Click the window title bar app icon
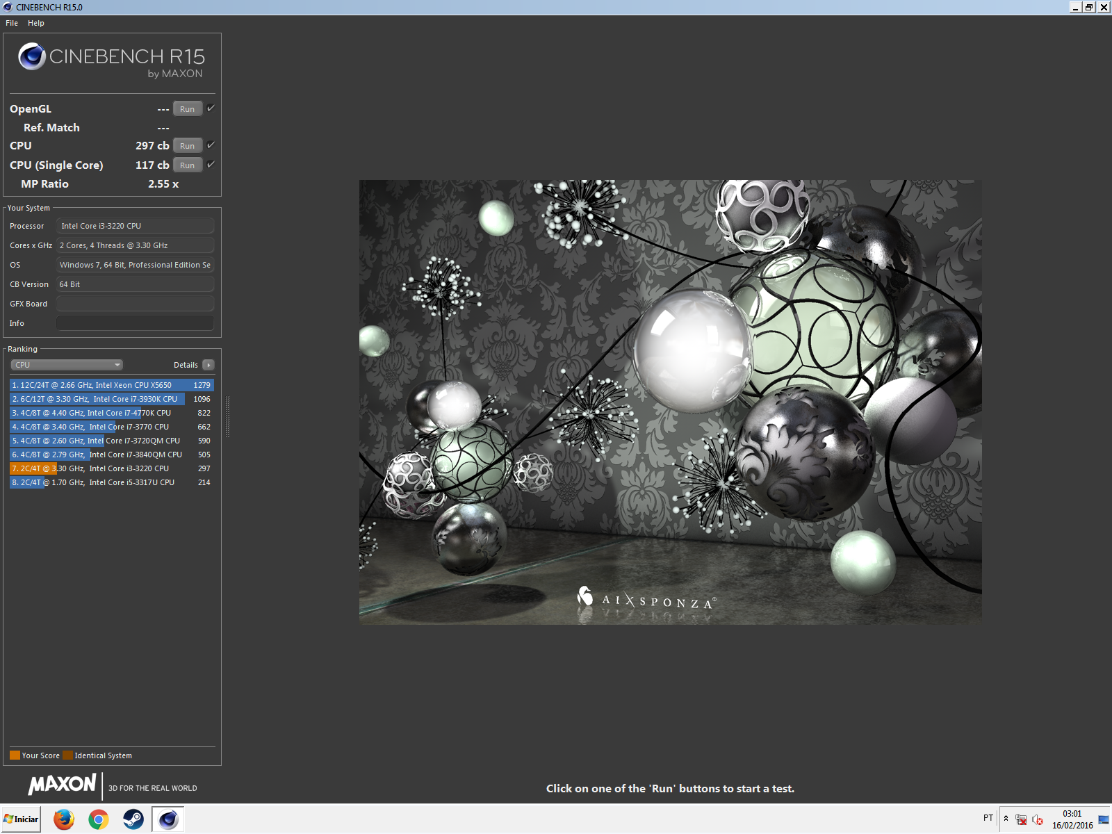This screenshot has height=834, width=1112. [x=8, y=7]
